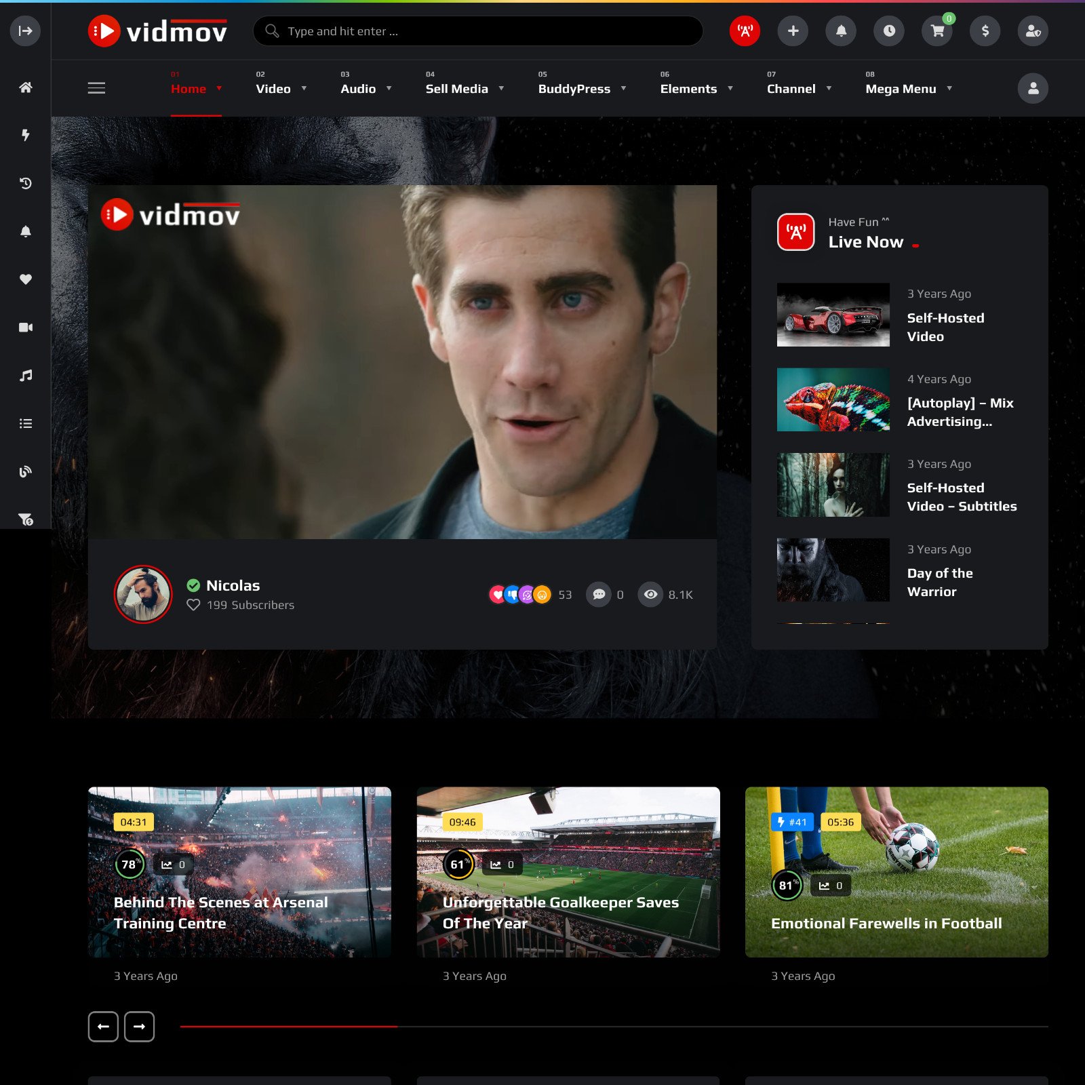Click the plus upload icon
The image size is (1085, 1085).
(x=793, y=31)
